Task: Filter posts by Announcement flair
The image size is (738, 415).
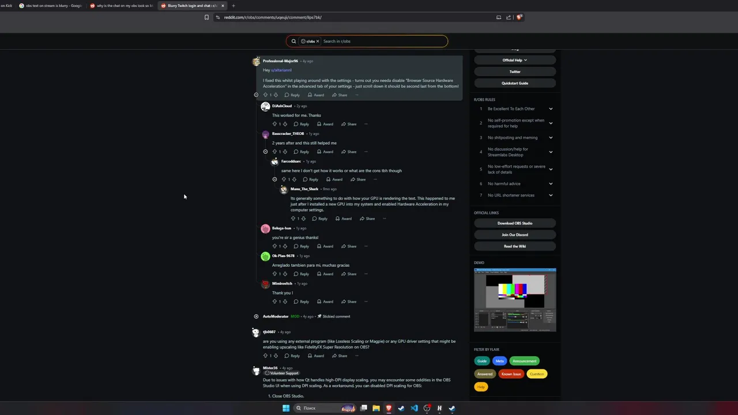Action: coord(524,361)
